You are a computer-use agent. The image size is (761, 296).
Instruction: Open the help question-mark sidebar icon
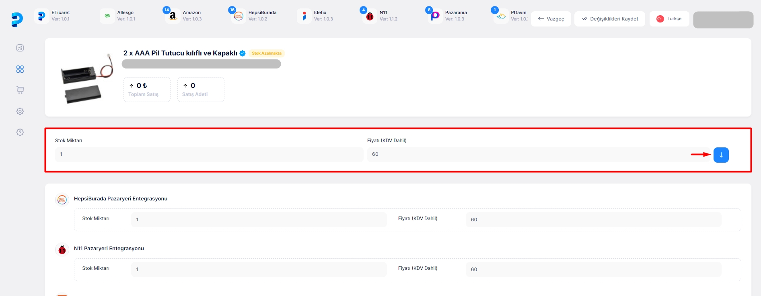point(20,132)
